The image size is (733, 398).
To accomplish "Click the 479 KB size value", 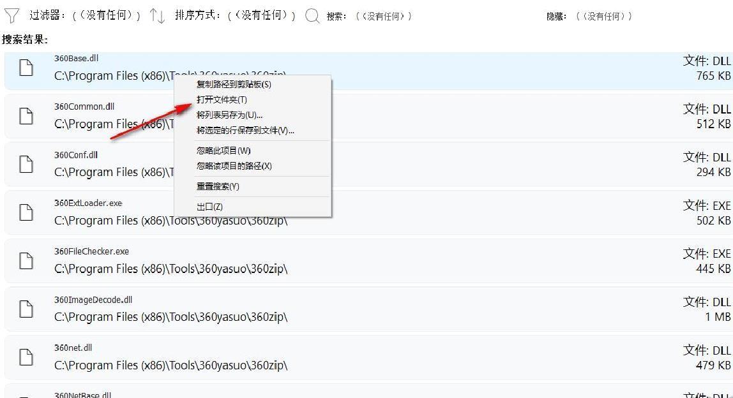I will [x=713, y=365].
